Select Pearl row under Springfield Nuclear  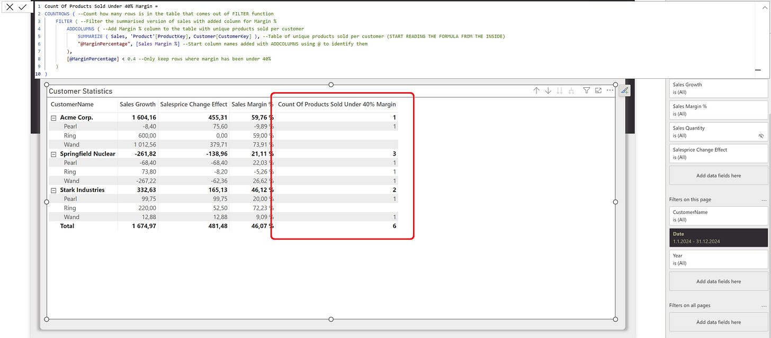70,163
